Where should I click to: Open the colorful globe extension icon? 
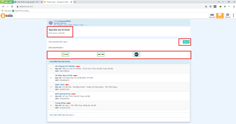pyautogui.click(x=220, y=6)
